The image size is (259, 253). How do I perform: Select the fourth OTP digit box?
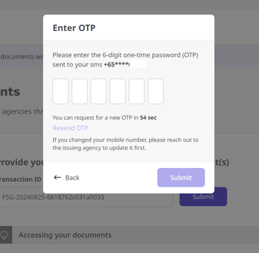tap(117, 91)
